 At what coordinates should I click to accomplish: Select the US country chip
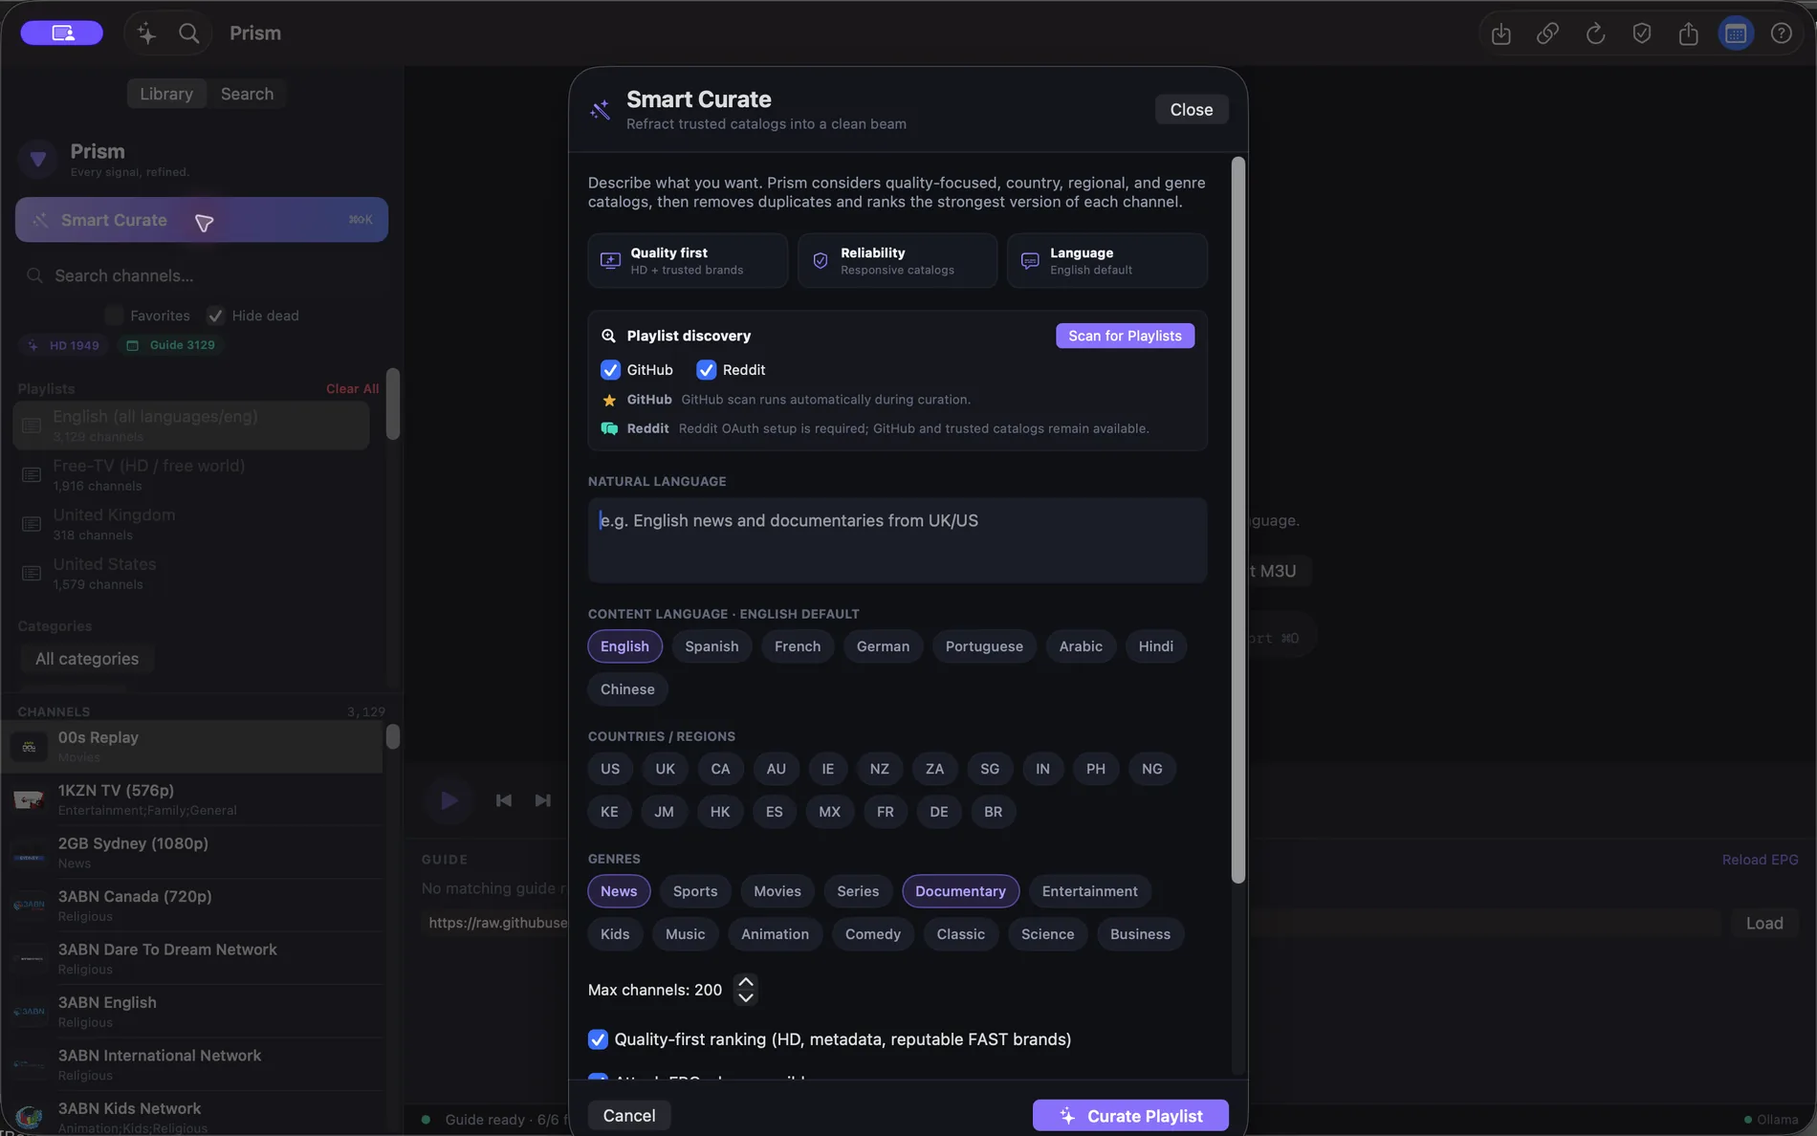(x=610, y=769)
